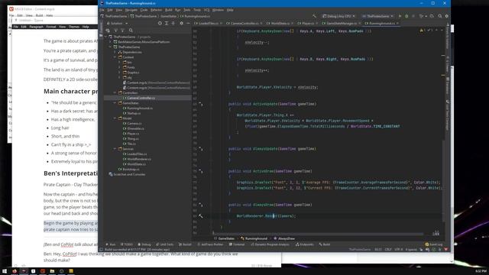Open the Debug | Any CPU configuration dropdown
The width and height of the screenshot is (489, 275).
click(339, 16)
